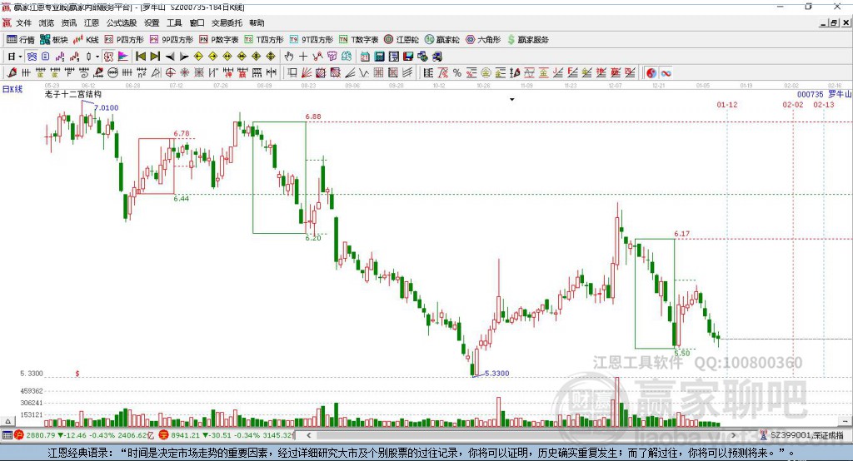Screen dimensions: 853x461
Task: Open the 9T四方形 tool
Action: [312, 40]
